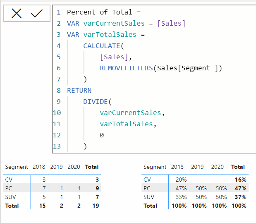The image size is (256, 223).
Task: Click the REMOVEFILTERS function
Action: pyautogui.click(x=126, y=68)
